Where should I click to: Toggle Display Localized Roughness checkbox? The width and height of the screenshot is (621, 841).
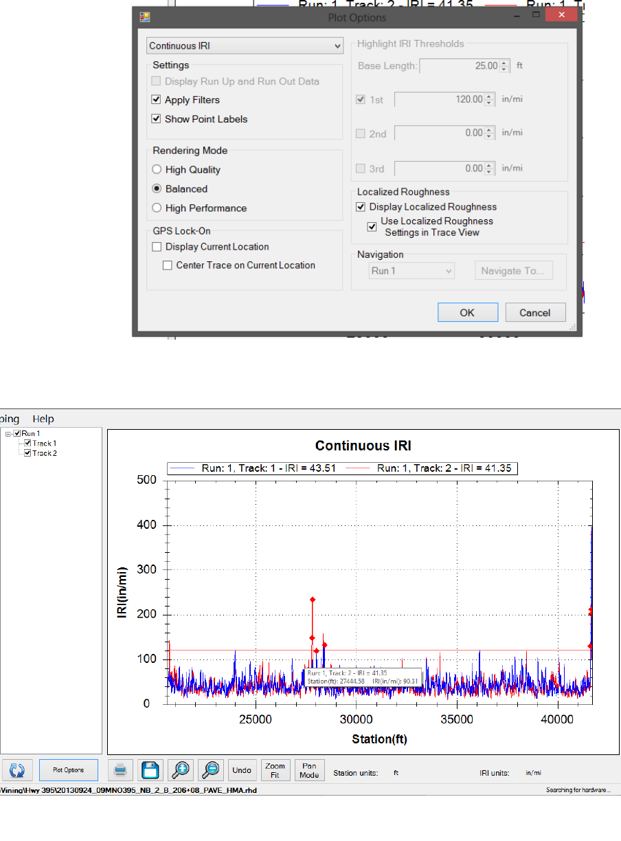(x=361, y=207)
